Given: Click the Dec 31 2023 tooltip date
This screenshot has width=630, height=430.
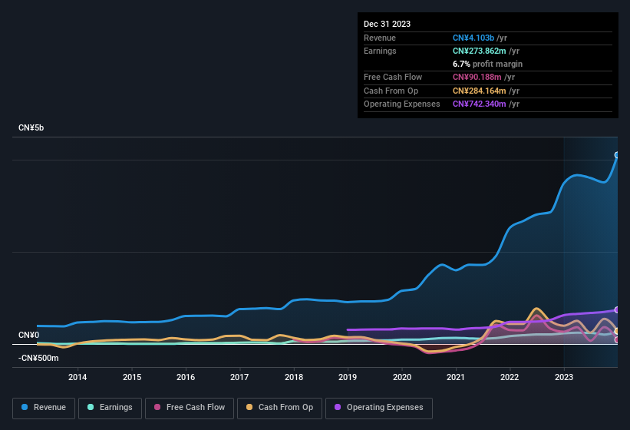Looking at the screenshot, I should [387, 24].
